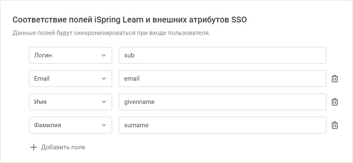Click the Добавить поле link
The image size is (353, 163).
coord(63,148)
